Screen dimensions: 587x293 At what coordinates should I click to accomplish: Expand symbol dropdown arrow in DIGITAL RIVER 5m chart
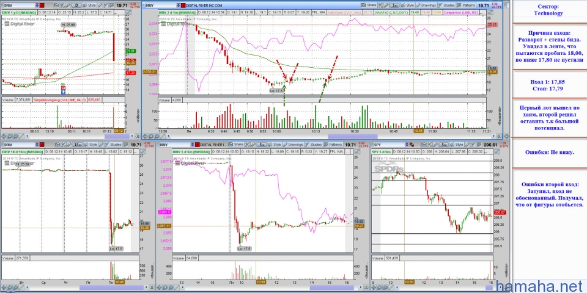[x=193, y=145]
